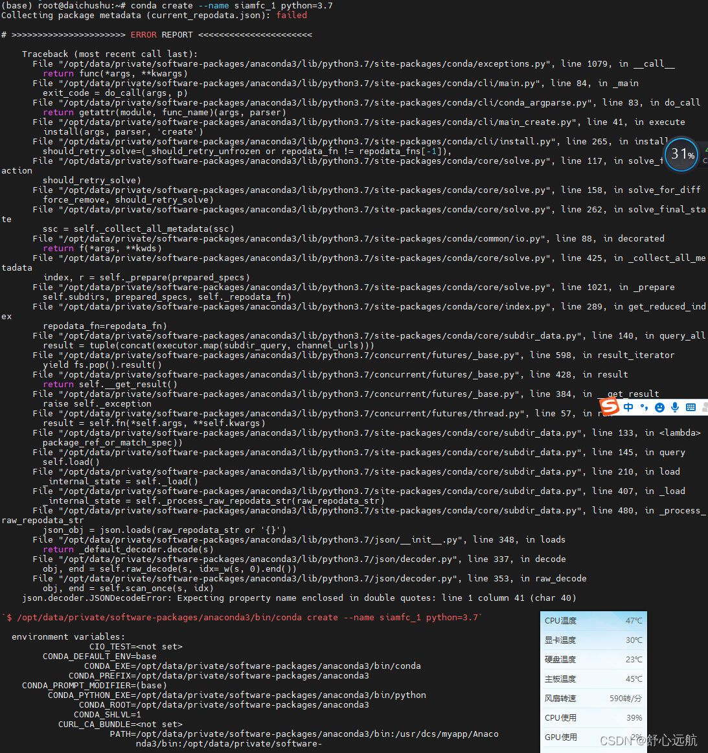
Task: Click 'json_obj = json.loads(raw_repodata_str' line
Action: [165, 530]
